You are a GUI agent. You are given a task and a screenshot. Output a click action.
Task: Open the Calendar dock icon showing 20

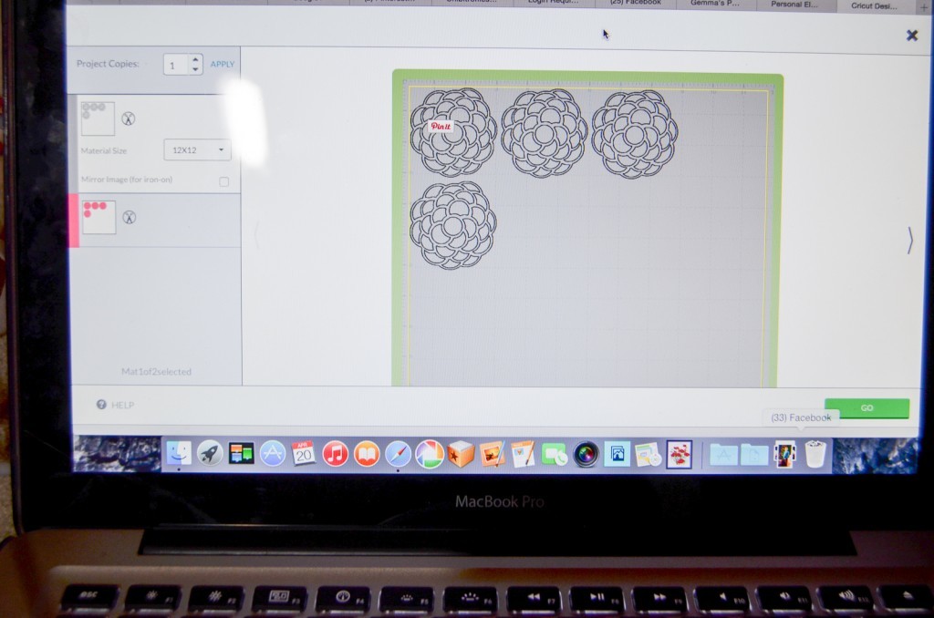click(x=303, y=454)
